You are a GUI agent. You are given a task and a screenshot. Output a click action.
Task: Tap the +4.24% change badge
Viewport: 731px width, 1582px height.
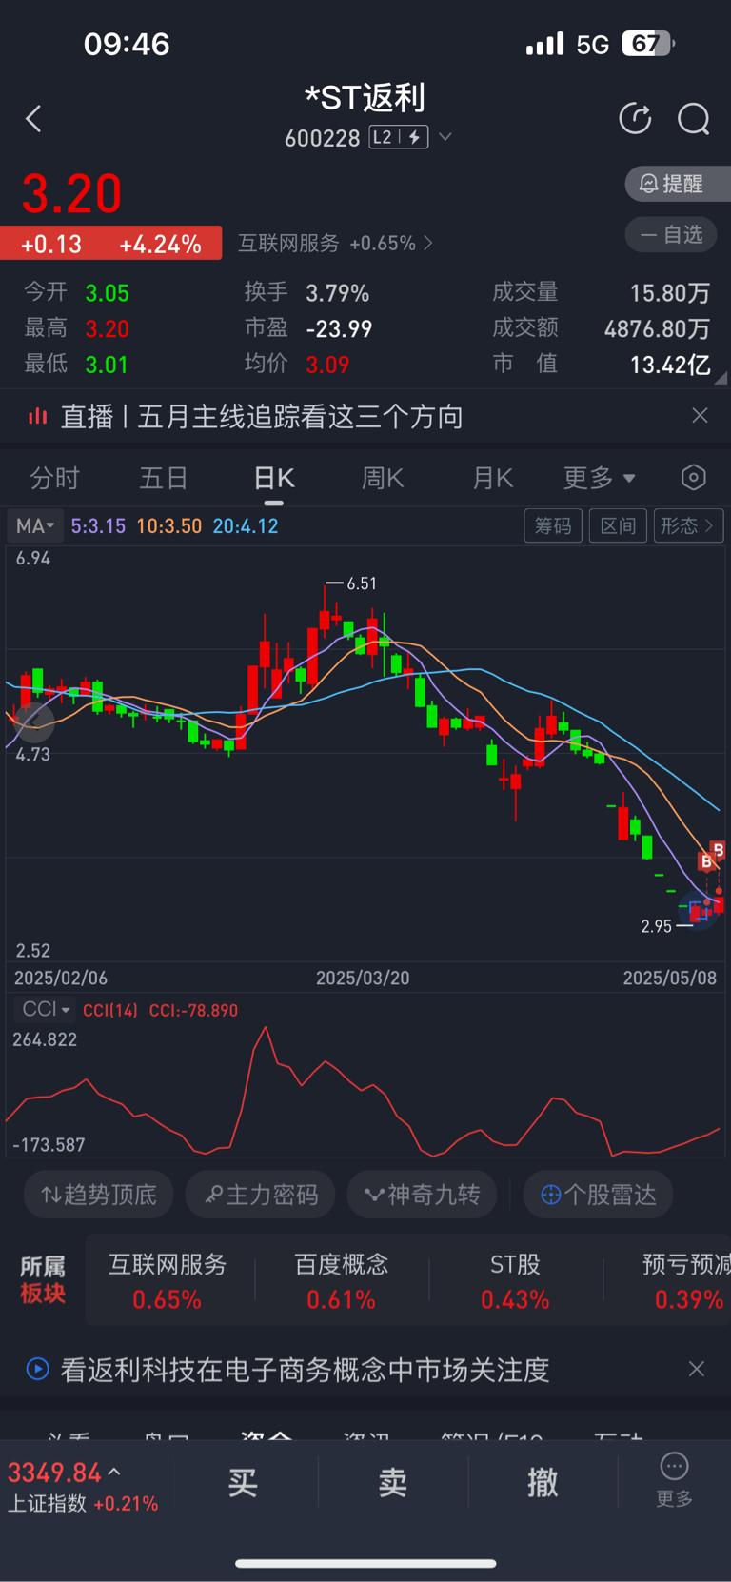pos(160,245)
